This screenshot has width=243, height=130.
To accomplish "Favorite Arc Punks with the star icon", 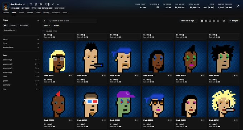I will (x=24, y=5).
